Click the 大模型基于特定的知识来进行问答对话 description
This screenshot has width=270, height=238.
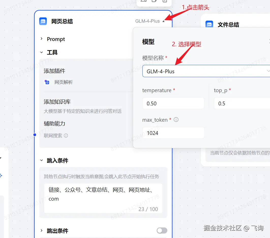coord(83,111)
